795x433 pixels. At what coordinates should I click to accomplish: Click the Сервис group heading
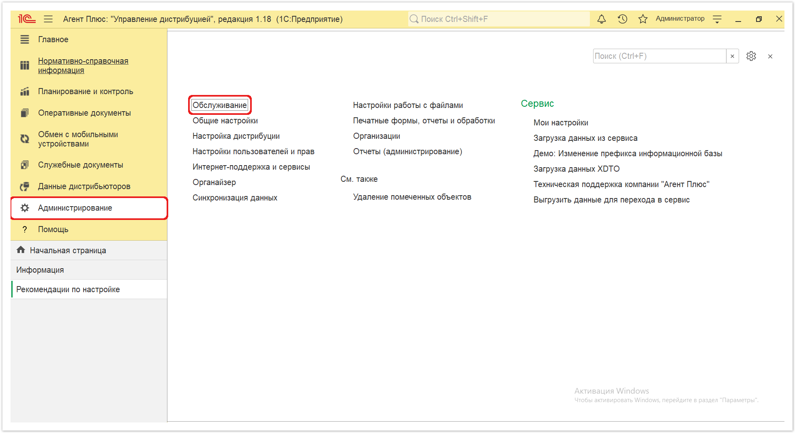click(537, 103)
